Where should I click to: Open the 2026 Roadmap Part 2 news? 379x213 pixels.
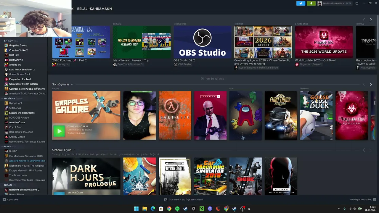click(81, 42)
